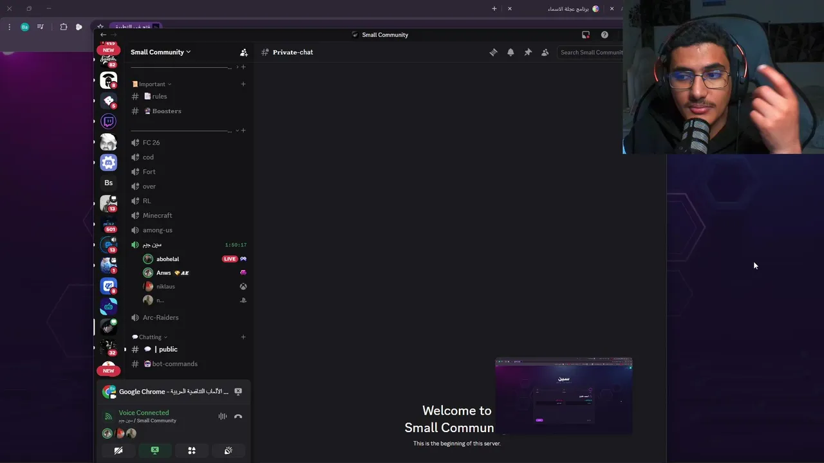Add channel plus above FC 26
Screen dimensions: 824x463
(x=243, y=131)
